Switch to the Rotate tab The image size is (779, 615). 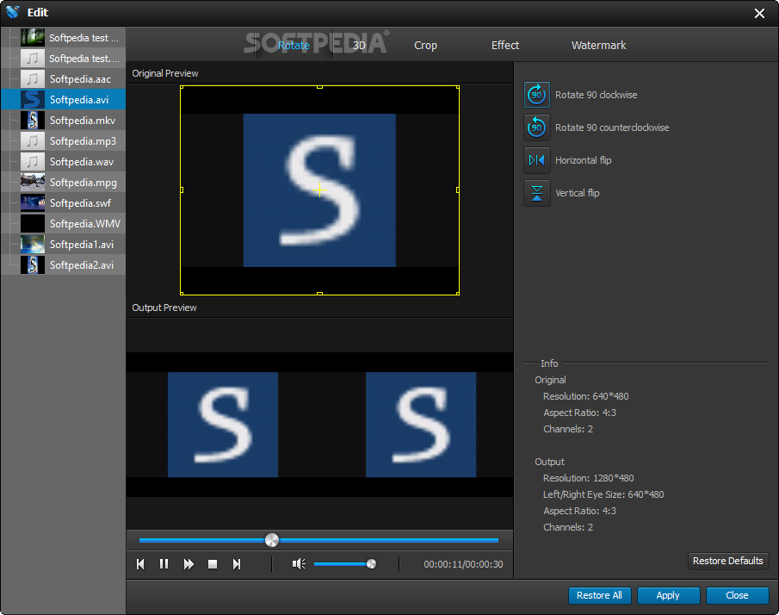pyautogui.click(x=294, y=46)
